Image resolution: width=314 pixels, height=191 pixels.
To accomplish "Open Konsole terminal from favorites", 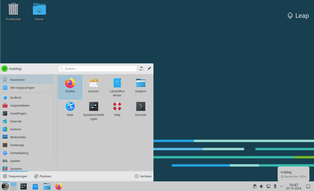I will click(141, 109).
